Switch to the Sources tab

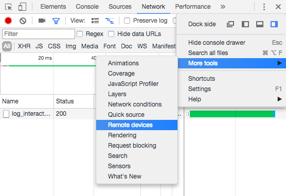[120, 7]
